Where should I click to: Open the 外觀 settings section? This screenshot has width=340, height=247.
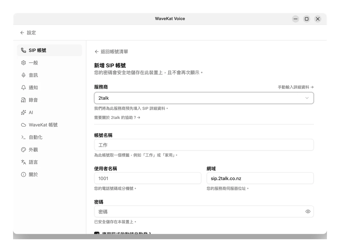50,150
